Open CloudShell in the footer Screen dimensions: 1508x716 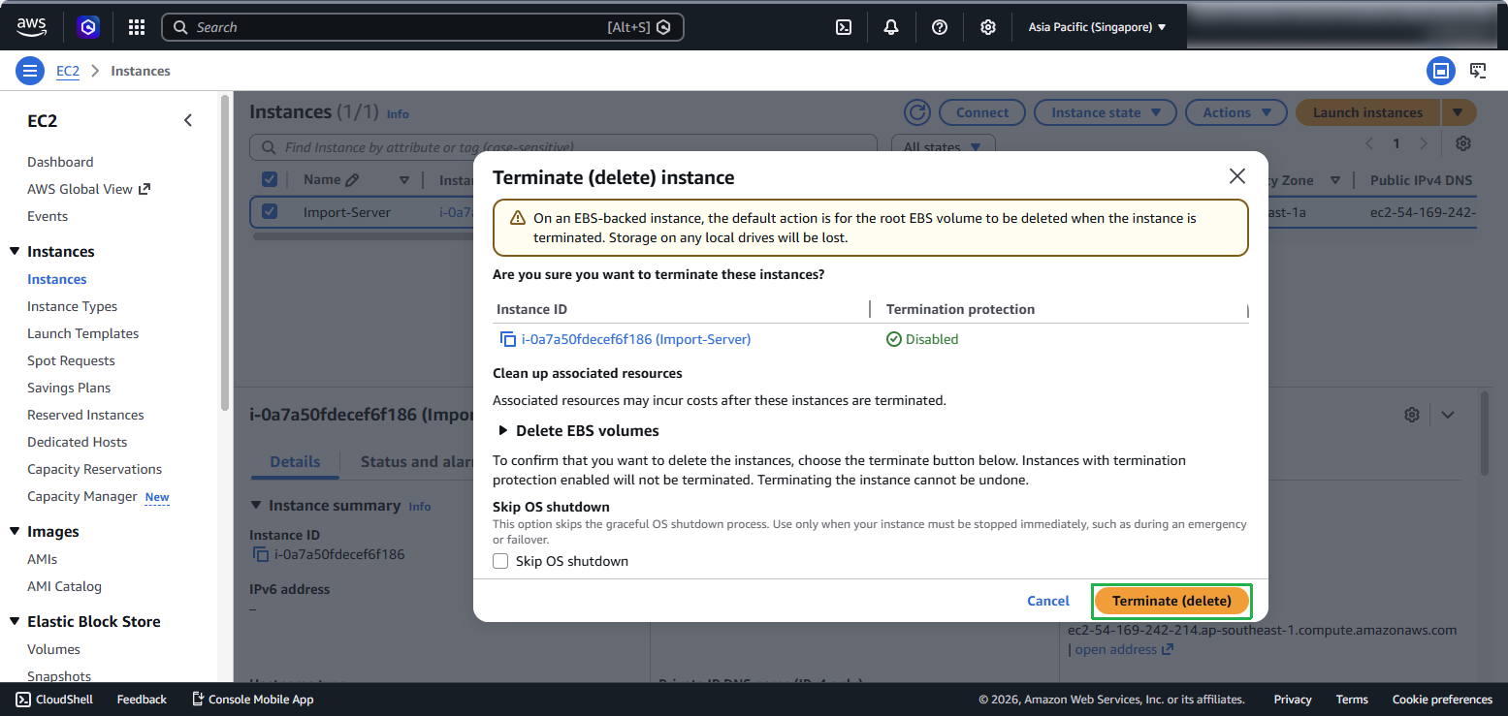[x=54, y=699]
